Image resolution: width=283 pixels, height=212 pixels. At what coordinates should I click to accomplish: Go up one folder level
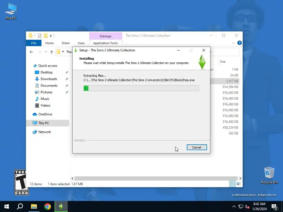tap(52, 52)
